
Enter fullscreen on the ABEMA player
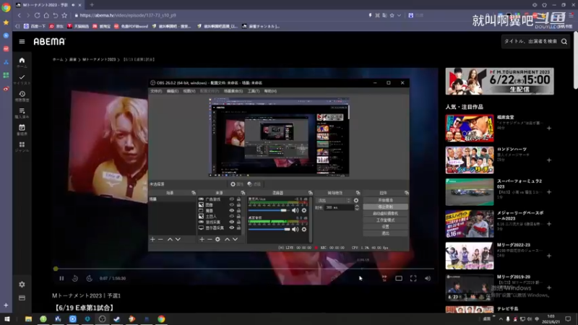pyautogui.click(x=413, y=278)
